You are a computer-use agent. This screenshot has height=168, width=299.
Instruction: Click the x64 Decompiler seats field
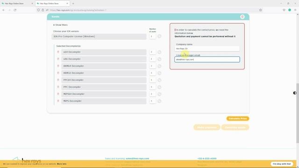(152, 52)
